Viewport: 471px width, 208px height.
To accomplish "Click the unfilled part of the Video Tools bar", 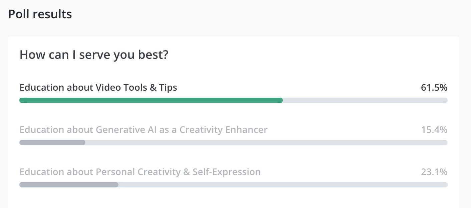I will pyautogui.click(x=365, y=100).
